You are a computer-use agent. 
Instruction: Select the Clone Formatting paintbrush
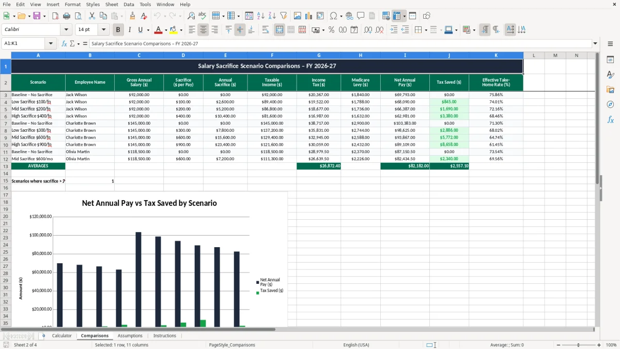click(132, 16)
